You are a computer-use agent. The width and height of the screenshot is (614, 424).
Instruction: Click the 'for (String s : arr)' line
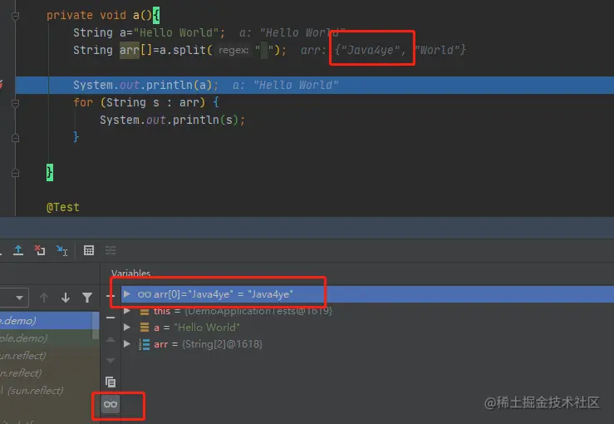146,102
